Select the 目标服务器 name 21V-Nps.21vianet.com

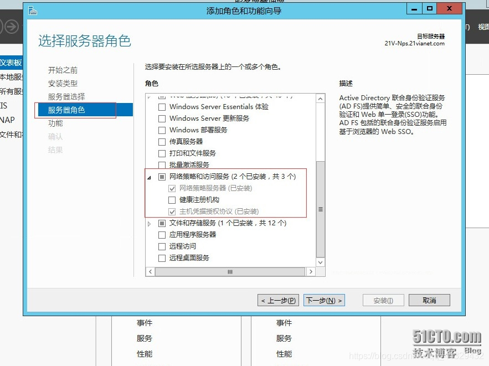pos(414,44)
